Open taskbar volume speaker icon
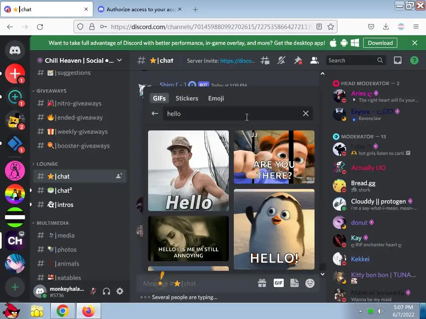 [x=381, y=311]
